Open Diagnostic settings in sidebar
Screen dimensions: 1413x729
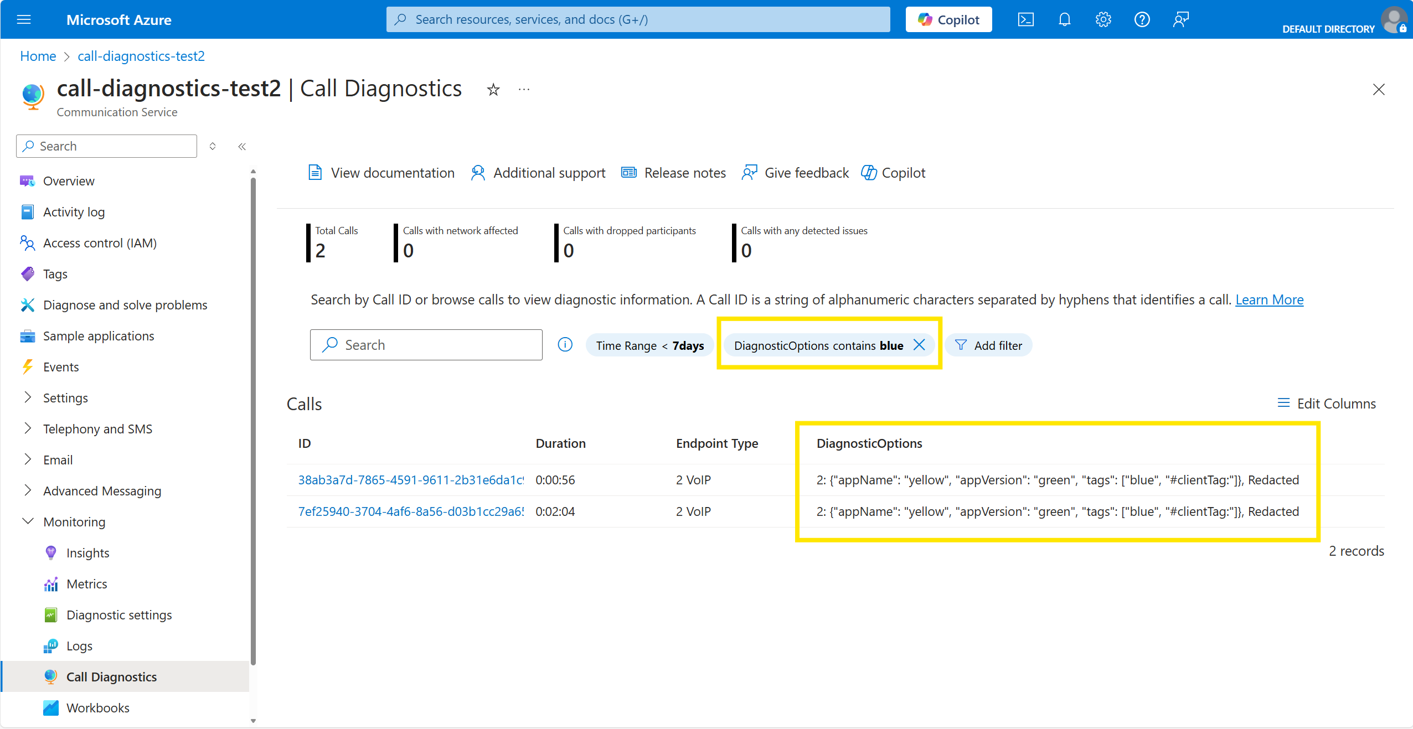pyautogui.click(x=118, y=614)
